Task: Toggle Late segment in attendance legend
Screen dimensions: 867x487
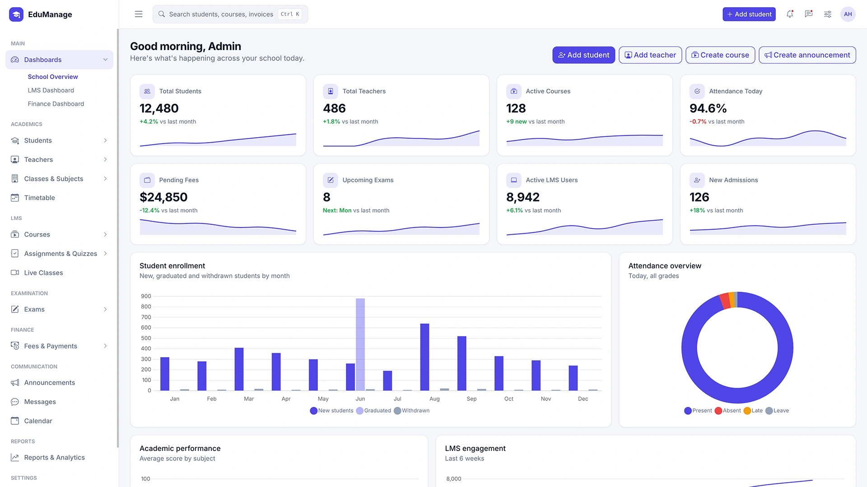Action: tap(753, 411)
